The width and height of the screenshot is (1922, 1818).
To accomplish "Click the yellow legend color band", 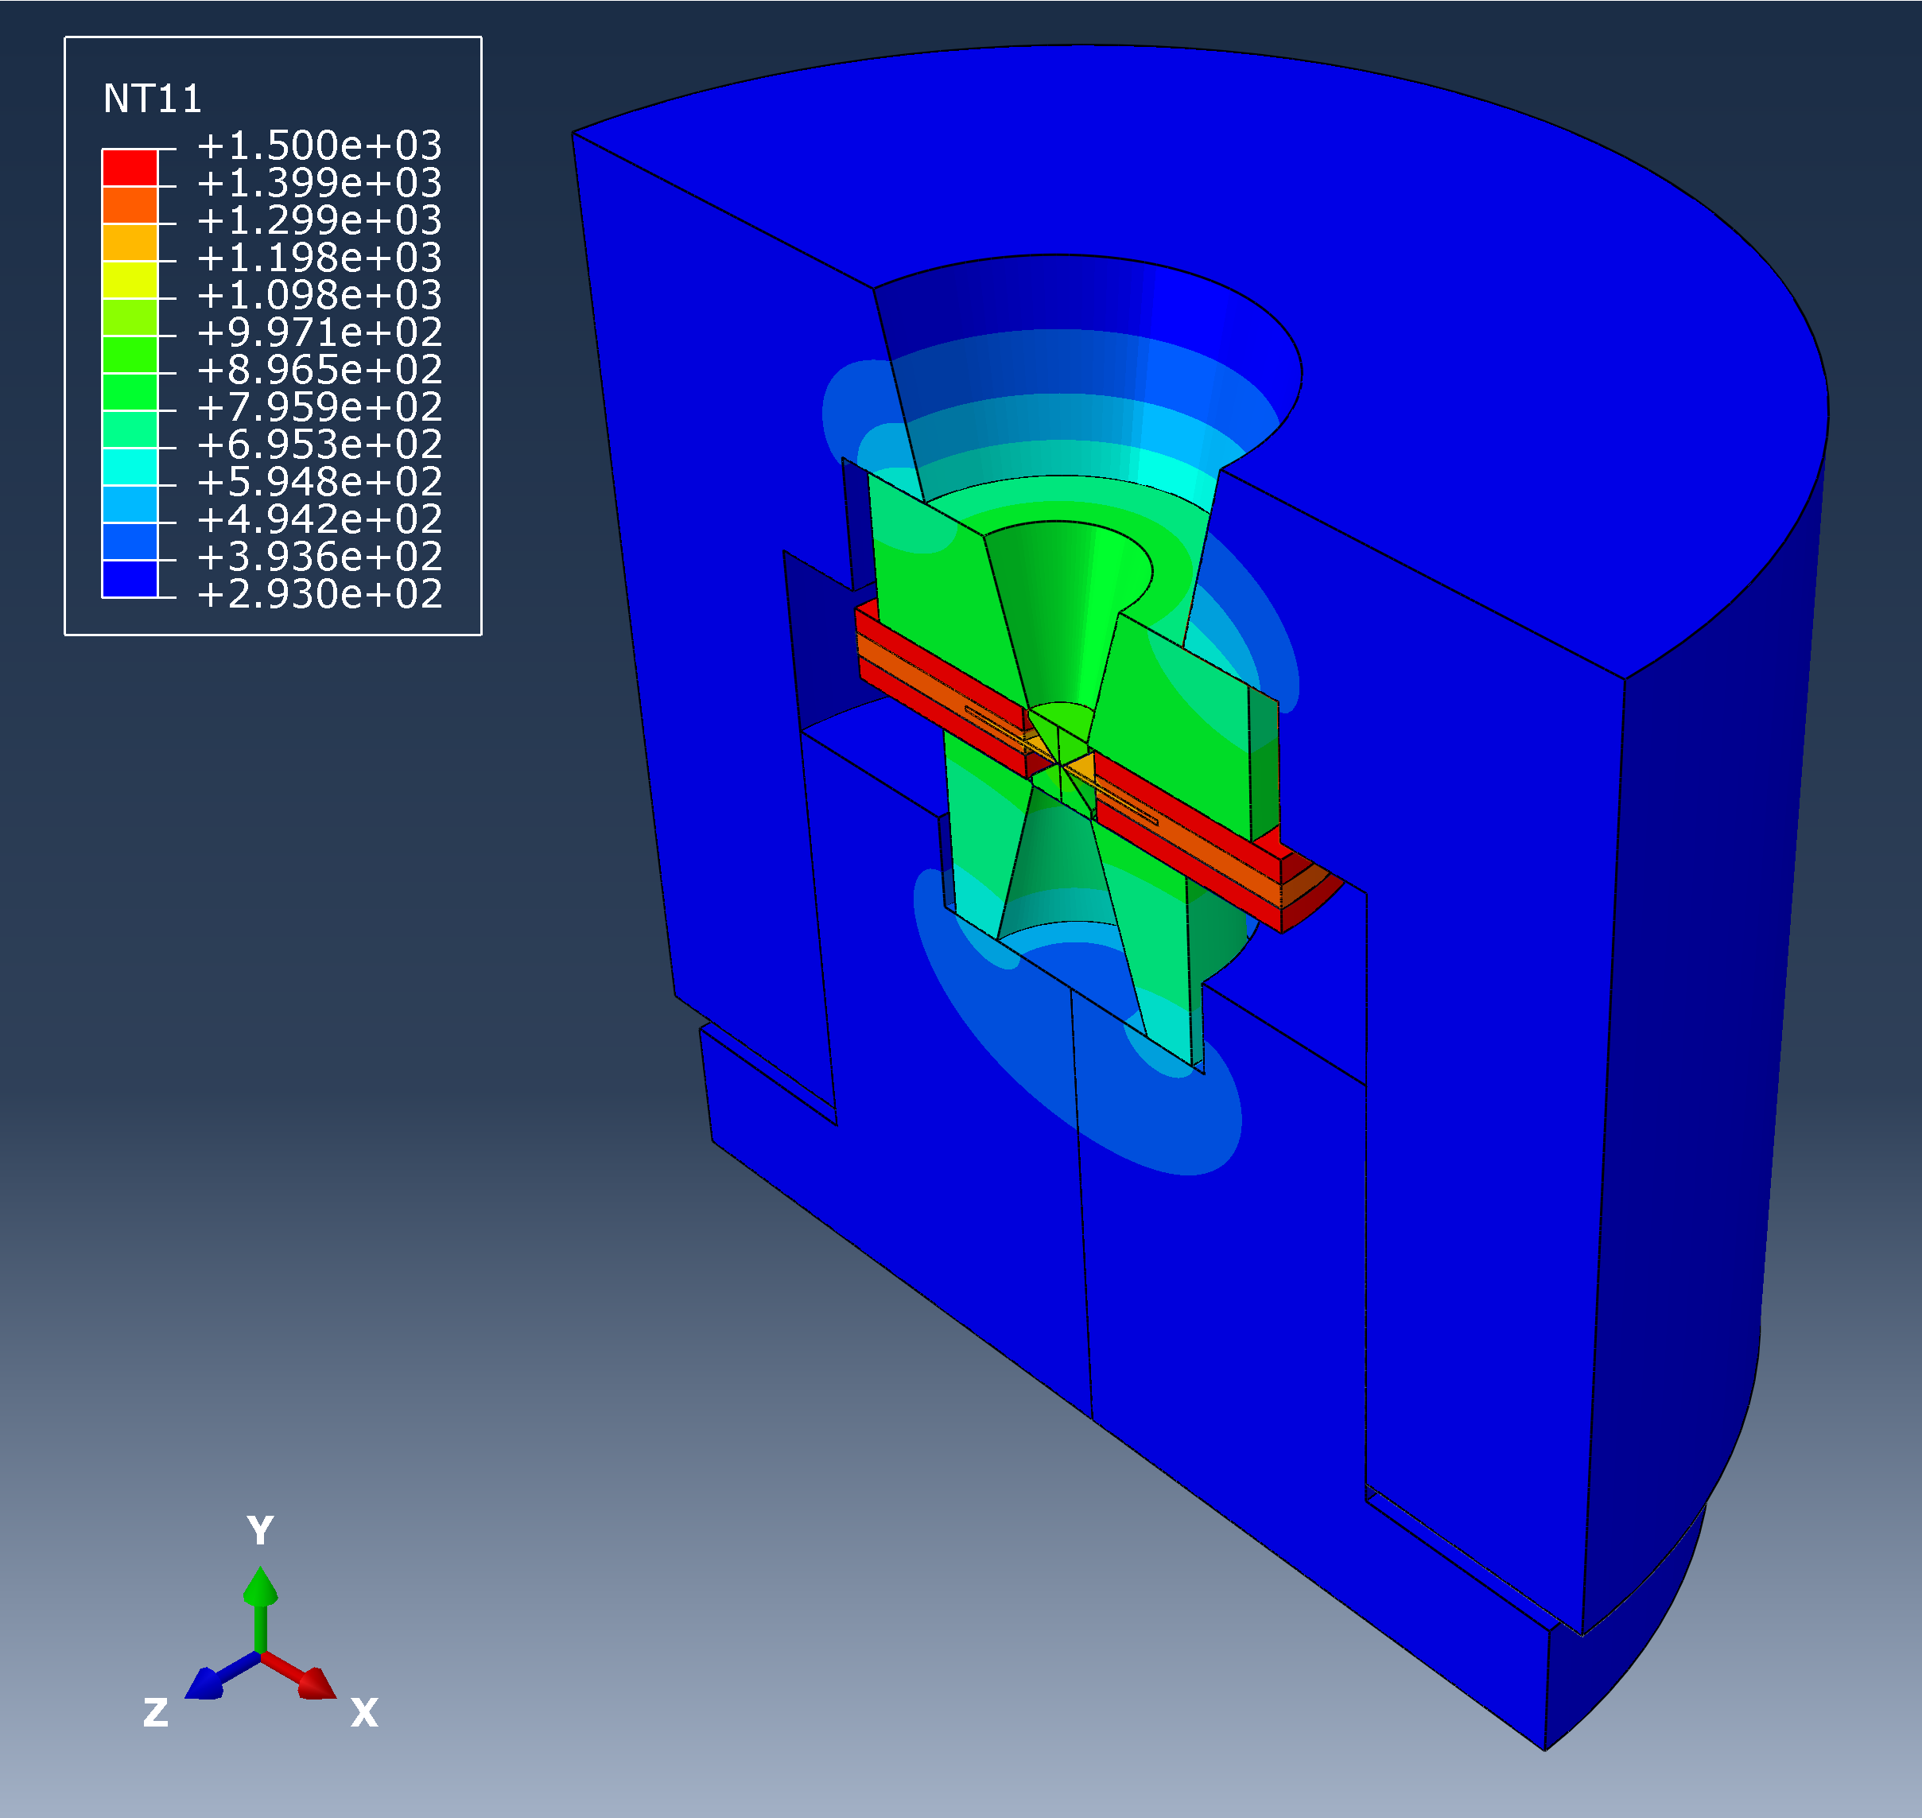I will (x=129, y=280).
